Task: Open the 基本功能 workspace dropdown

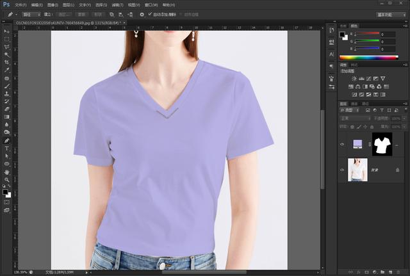Action: tap(390, 13)
